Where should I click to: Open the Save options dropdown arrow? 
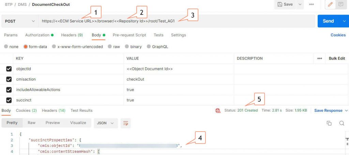pos(300,4)
